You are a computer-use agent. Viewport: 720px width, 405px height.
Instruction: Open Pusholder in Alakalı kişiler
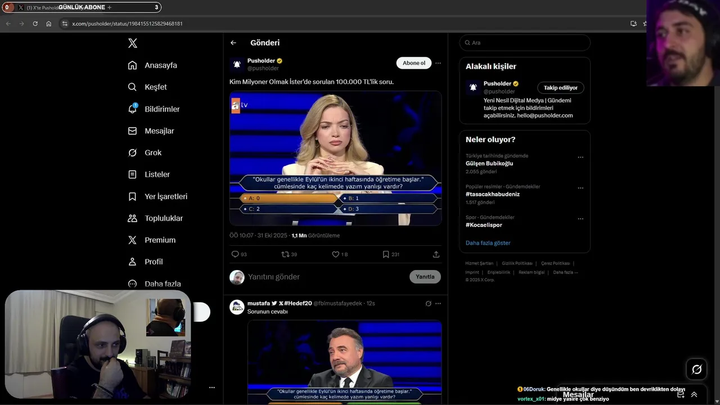pos(498,84)
